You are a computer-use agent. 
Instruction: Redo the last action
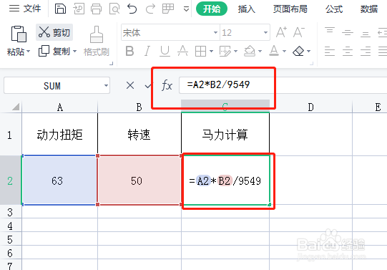click(x=150, y=9)
